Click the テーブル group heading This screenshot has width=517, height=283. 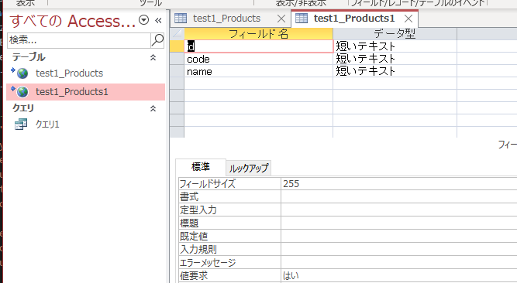pos(29,57)
